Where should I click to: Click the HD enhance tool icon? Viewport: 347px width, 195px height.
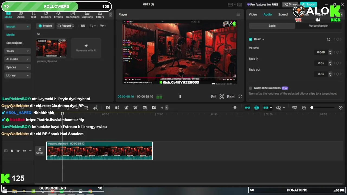point(145,108)
